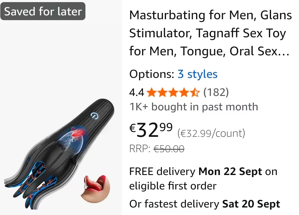Click the 1K+ bought in past month text
This screenshot has width=299, height=215.
pos(193,107)
